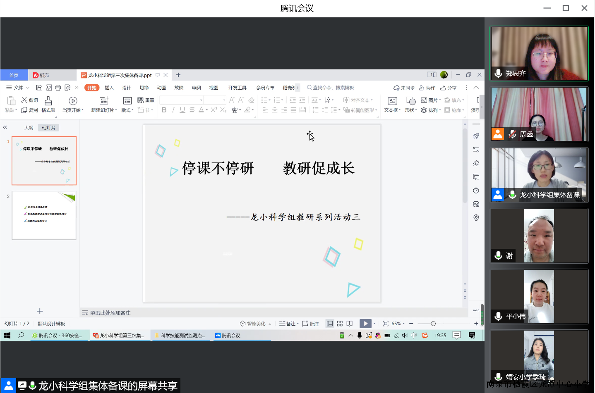The image size is (595, 393).
Task: Click the Strikethrough S formatting icon
Action: 192,110
